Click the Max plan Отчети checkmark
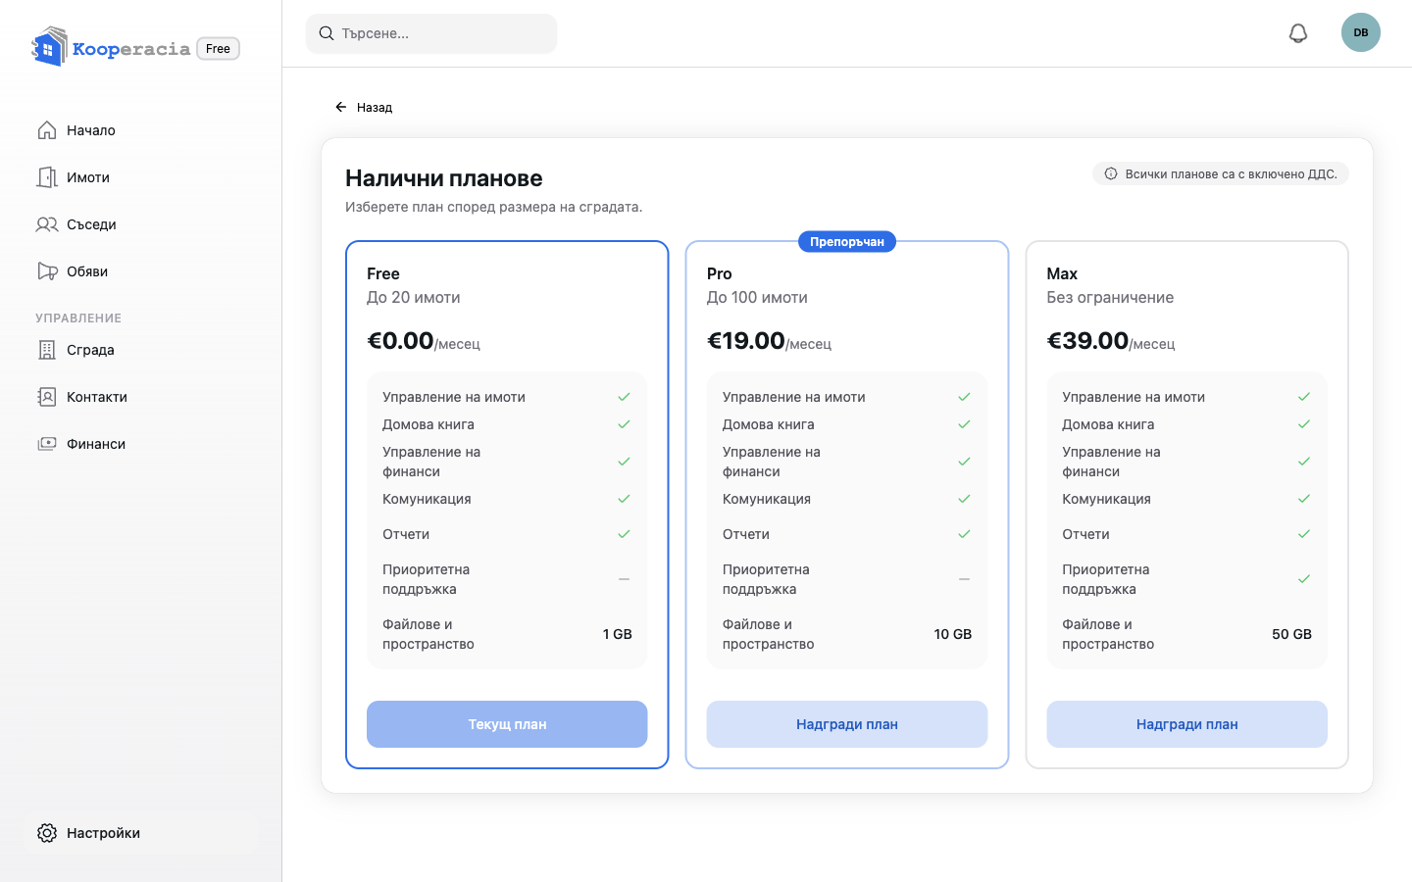 pyautogui.click(x=1304, y=534)
